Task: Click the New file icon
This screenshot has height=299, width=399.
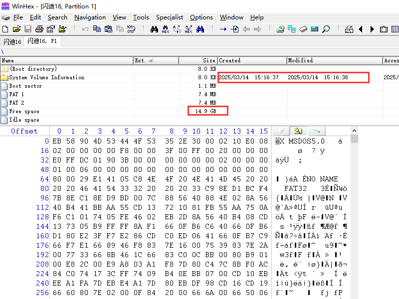Action: 5,29
